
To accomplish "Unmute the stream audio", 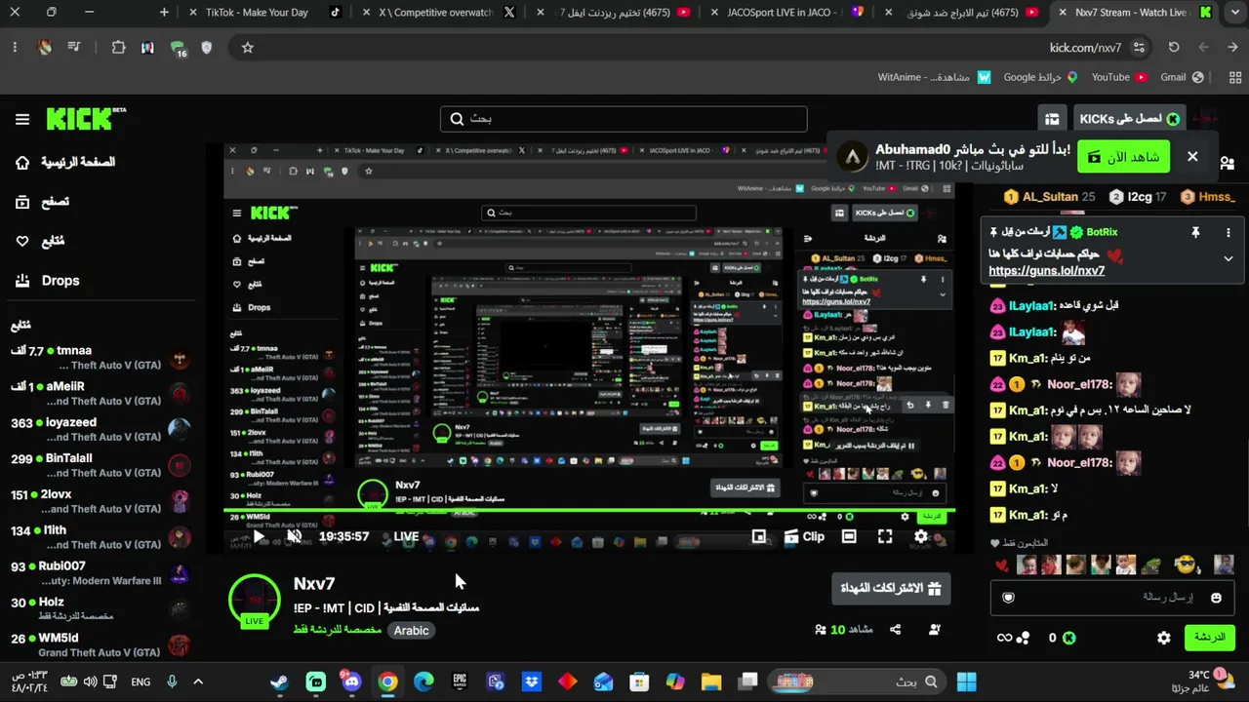I will 294,536.
